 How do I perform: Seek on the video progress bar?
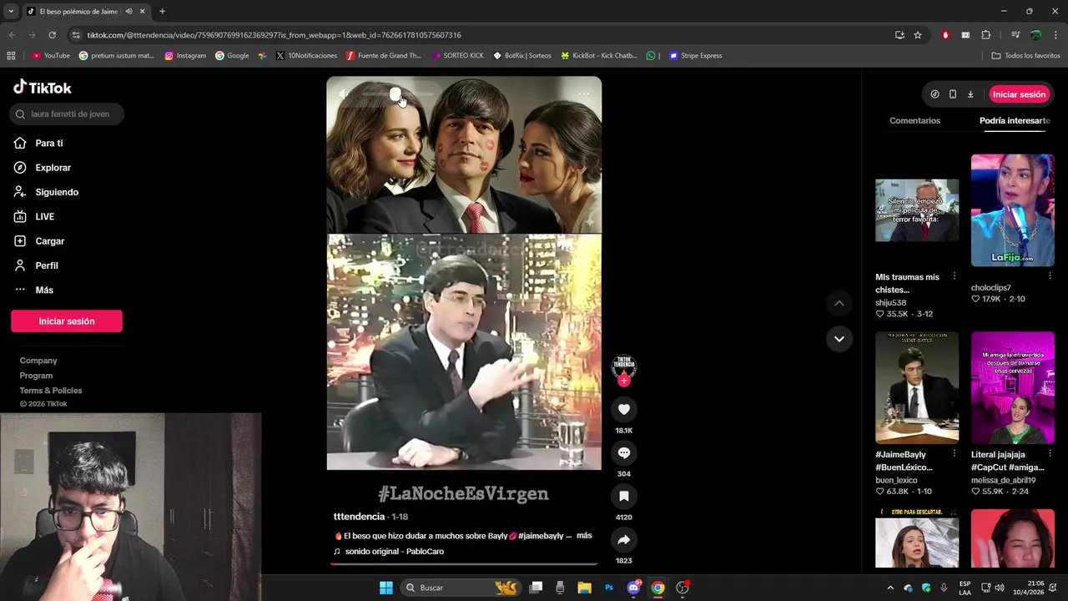[464, 563]
